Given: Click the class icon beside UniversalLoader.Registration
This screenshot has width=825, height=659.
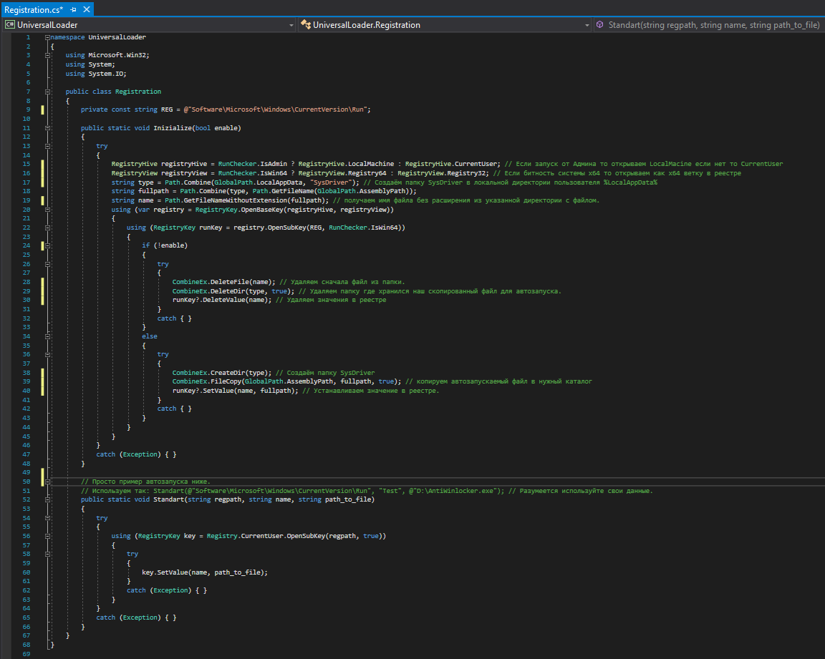Looking at the screenshot, I should point(306,25).
